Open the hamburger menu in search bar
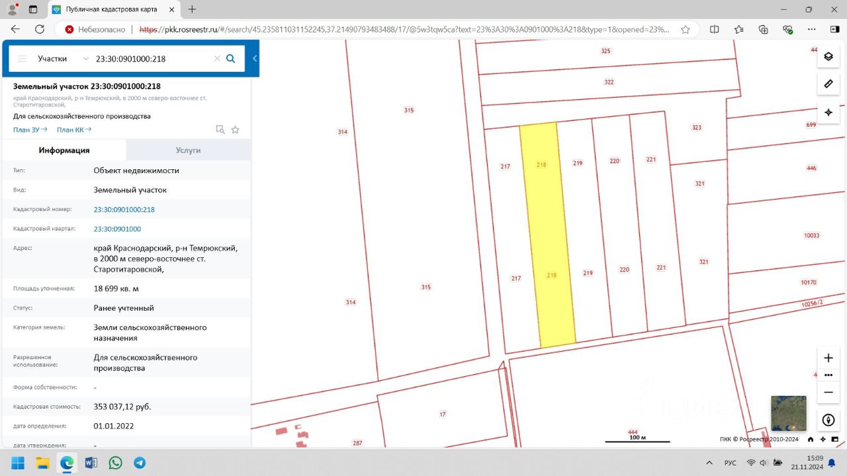The width and height of the screenshot is (847, 476). [x=22, y=59]
